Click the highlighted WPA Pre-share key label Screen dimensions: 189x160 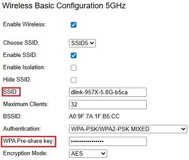[x=29, y=141]
